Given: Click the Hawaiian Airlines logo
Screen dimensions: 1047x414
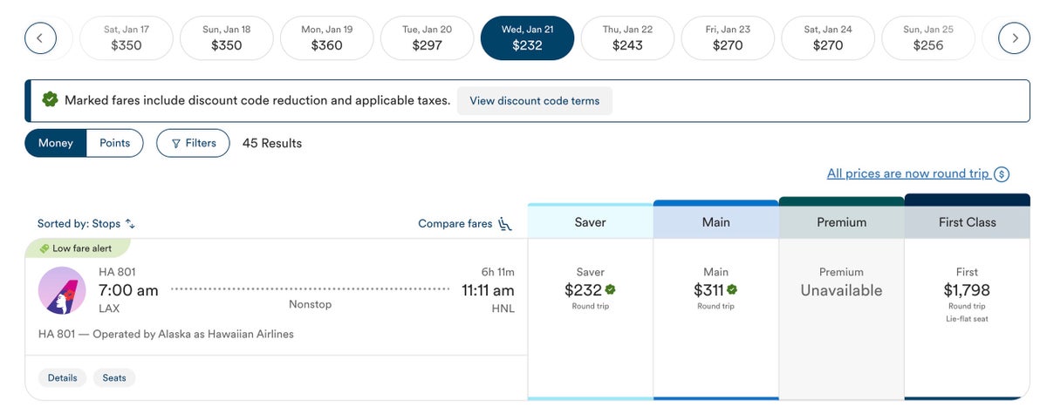Looking at the screenshot, I should click(62, 291).
